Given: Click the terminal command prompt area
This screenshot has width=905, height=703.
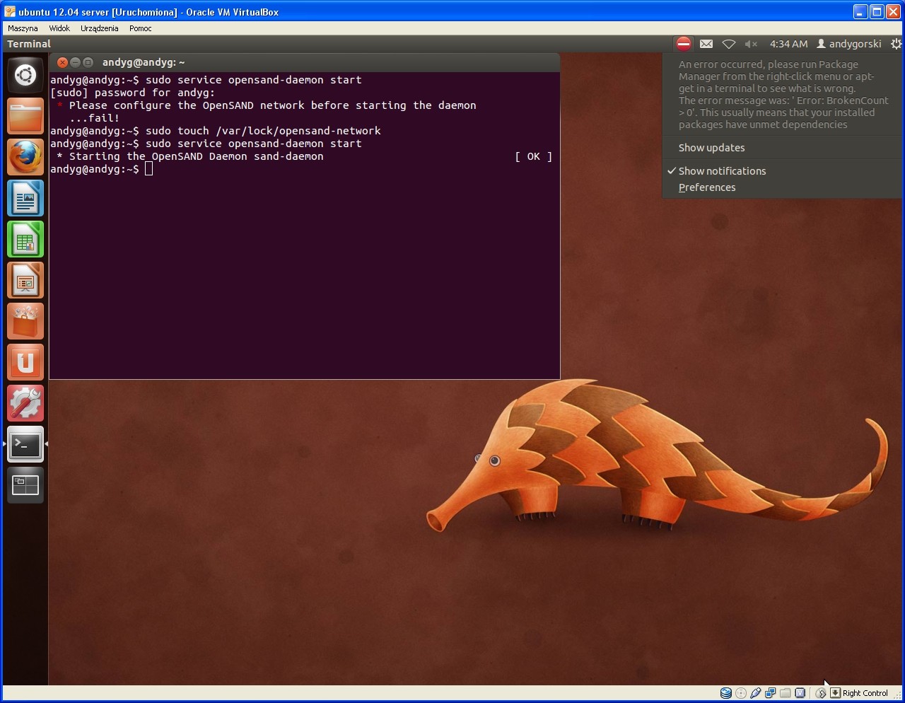Looking at the screenshot, I should point(148,169).
